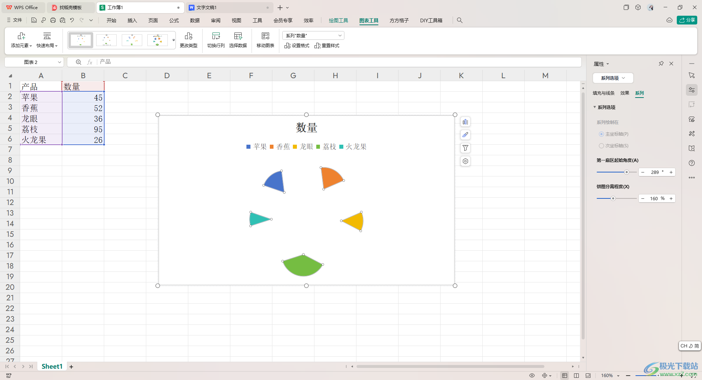Click the selection arrow sidebar icon
The height and width of the screenshot is (380, 702).
pos(692,75)
